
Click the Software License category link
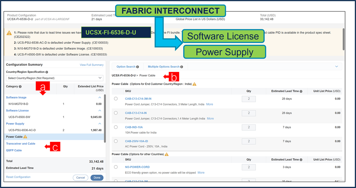(x=17, y=111)
